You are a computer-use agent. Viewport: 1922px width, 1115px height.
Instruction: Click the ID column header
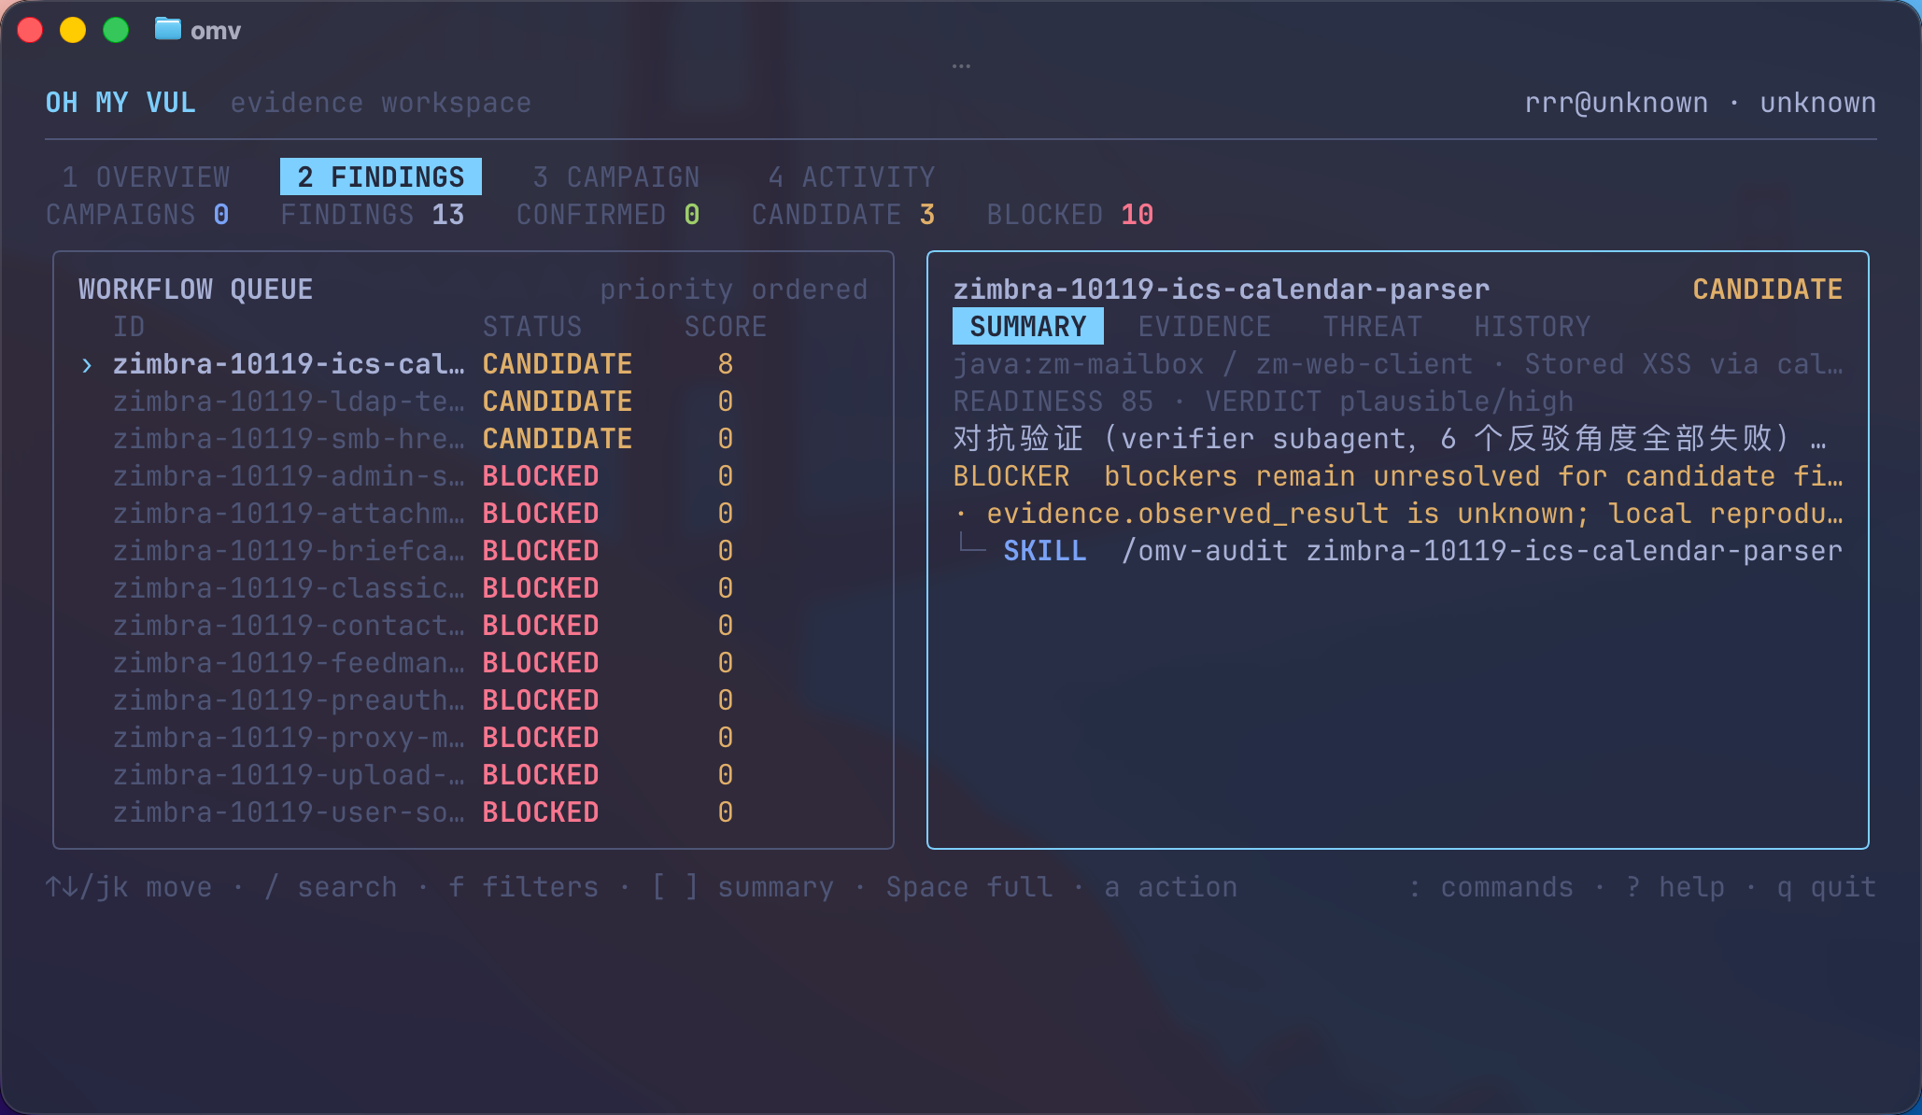click(x=129, y=327)
